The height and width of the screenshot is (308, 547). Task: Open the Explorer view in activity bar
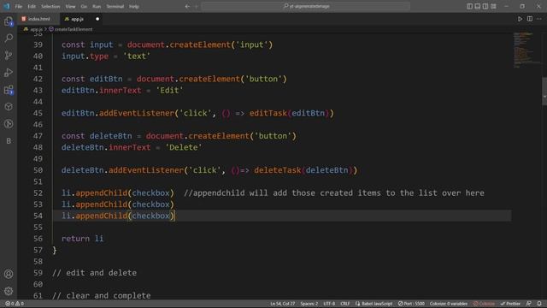9,21
